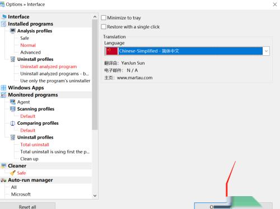This screenshot has width=280, height=209.
Task: Select Total uninstall is using first the p... item
Action: (x=55, y=151)
